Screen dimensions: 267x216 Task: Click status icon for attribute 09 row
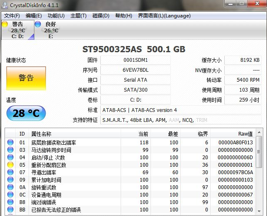(x=10, y=180)
